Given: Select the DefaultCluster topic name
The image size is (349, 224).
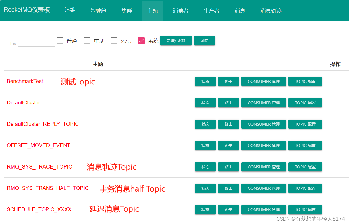Looking at the screenshot, I should point(23,103).
